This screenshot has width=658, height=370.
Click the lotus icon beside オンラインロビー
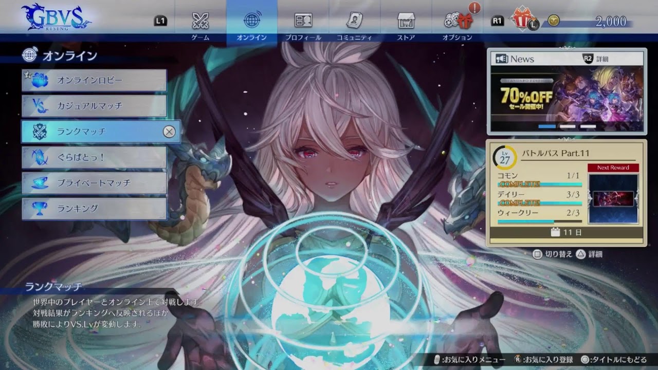pyautogui.click(x=39, y=81)
